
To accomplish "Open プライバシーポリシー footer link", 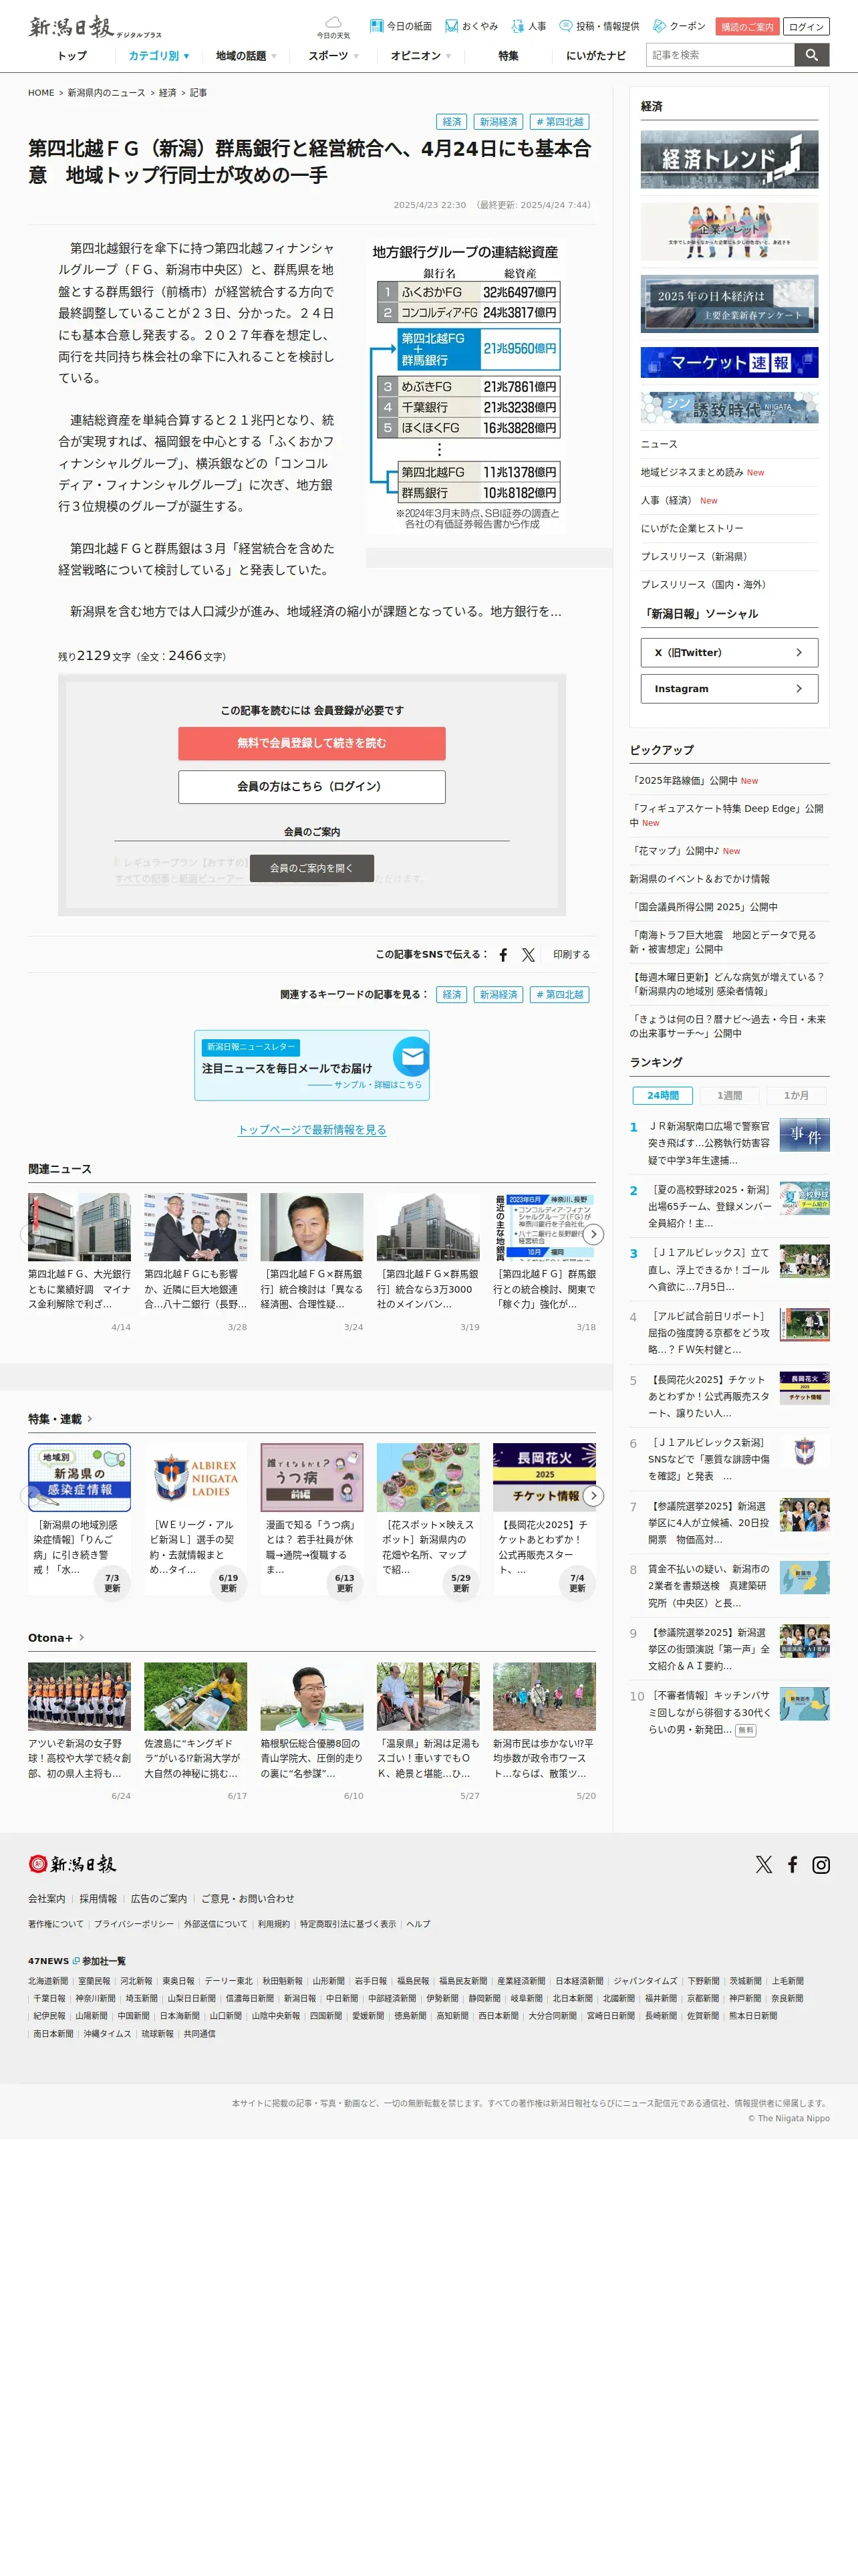I will [x=134, y=1924].
